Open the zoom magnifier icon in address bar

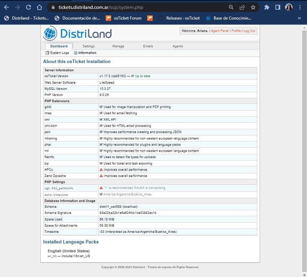[231, 7]
